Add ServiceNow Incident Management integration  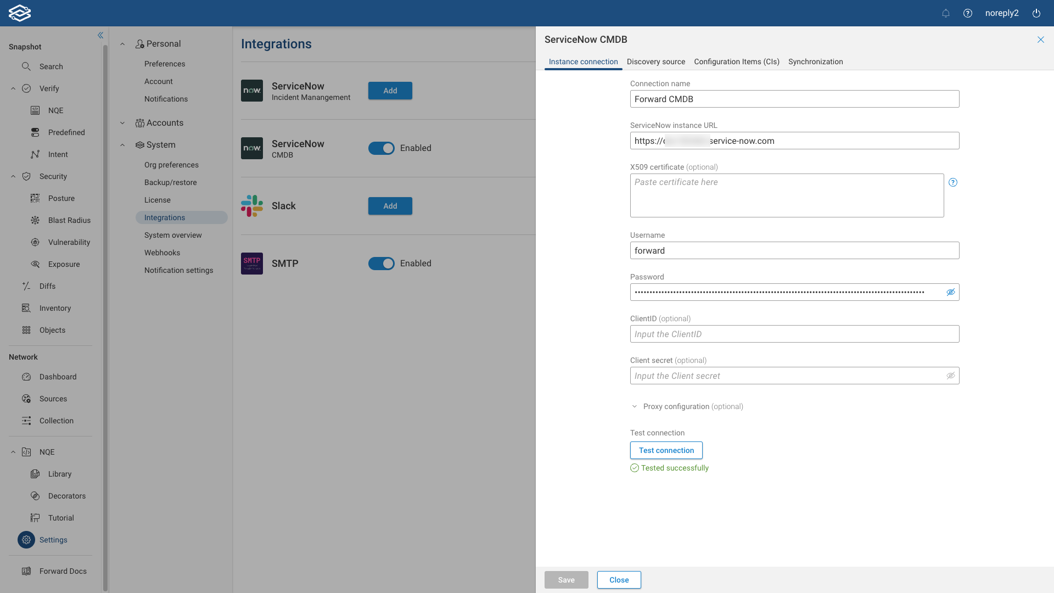pyautogui.click(x=390, y=91)
